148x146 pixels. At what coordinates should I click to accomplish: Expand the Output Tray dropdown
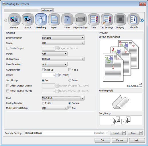[63, 59]
